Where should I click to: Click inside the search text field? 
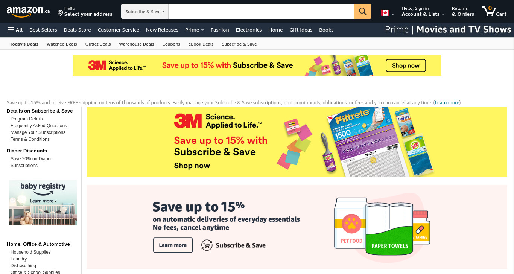tap(262, 11)
